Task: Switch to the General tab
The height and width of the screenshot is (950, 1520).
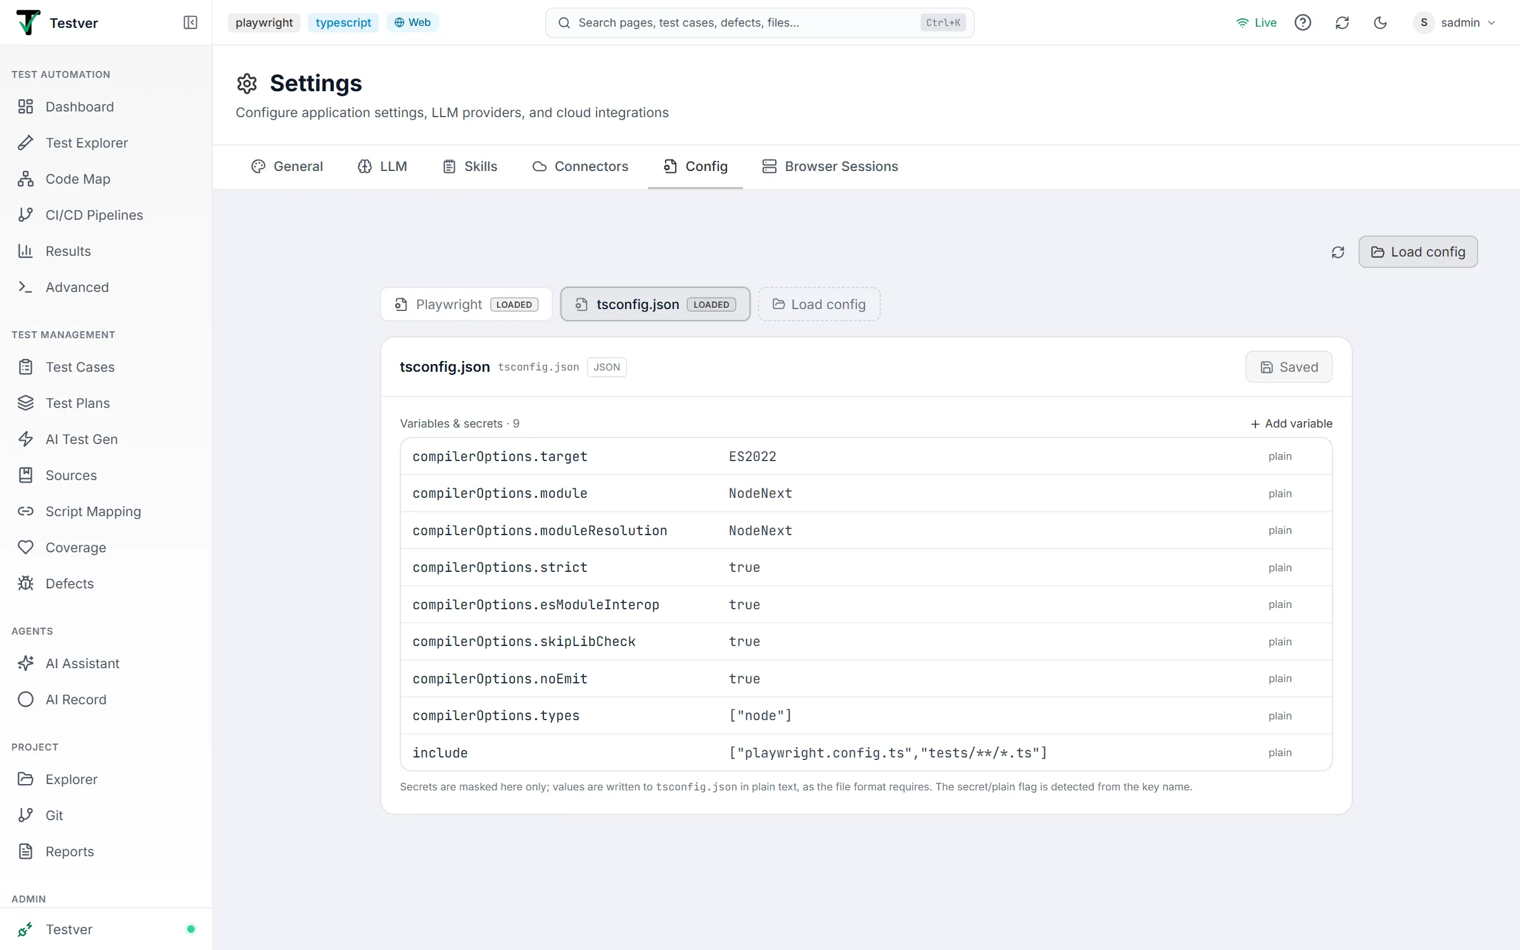Action: click(x=287, y=167)
